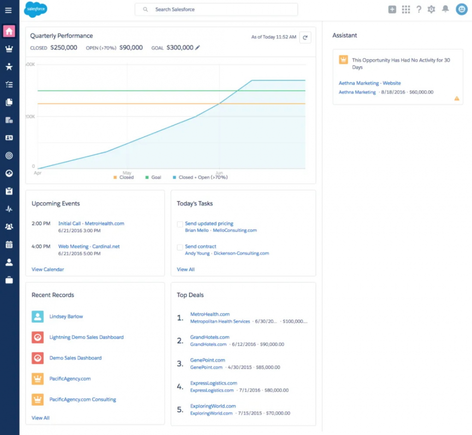The width and height of the screenshot is (472, 435).
Task: Open the user profile avatar menu
Action: (x=462, y=9)
